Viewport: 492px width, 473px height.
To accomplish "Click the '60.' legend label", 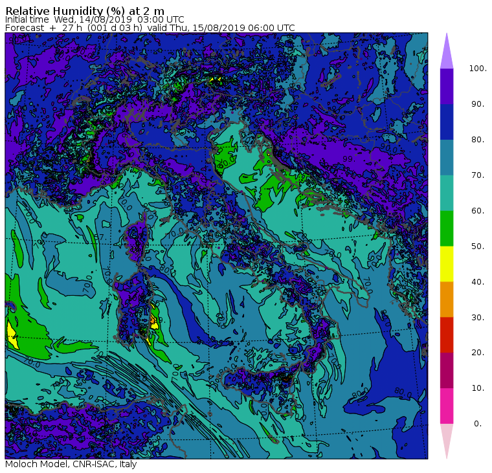I will click(478, 211).
